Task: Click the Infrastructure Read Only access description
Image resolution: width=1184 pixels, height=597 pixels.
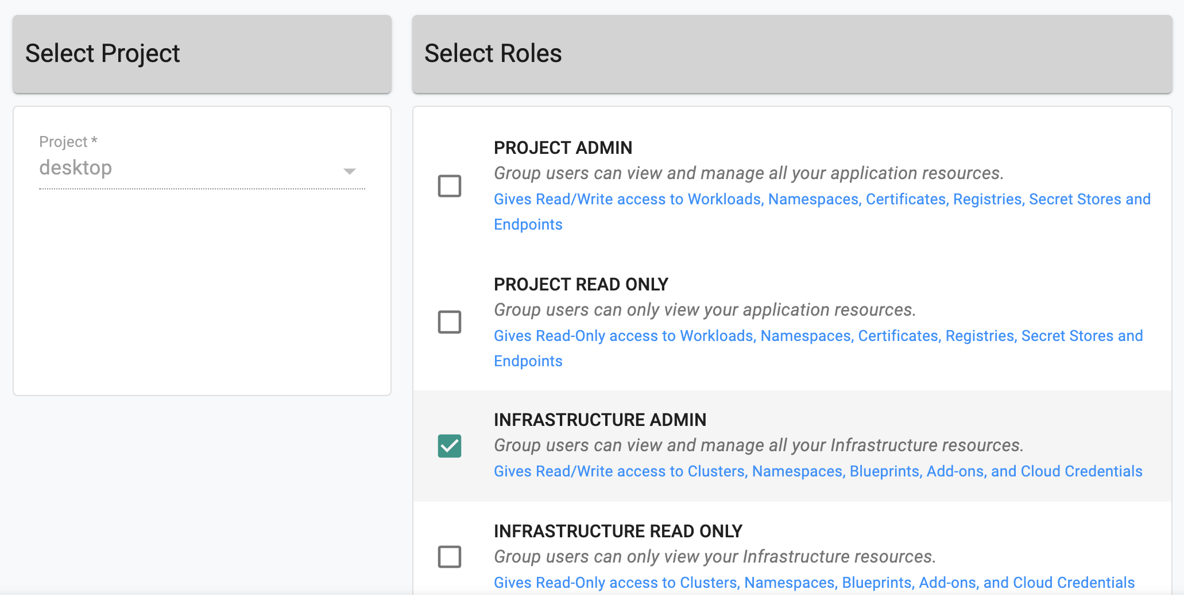Action: click(x=814, y=583)
